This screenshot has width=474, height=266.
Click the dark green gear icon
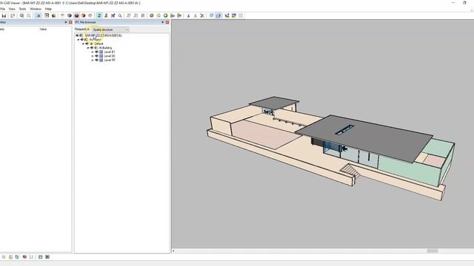pyautogui.click(x=151, y=16)
